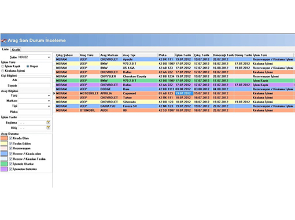Expand the Markası brand dropdown
The image size is (295, 220).
[34, 101]
